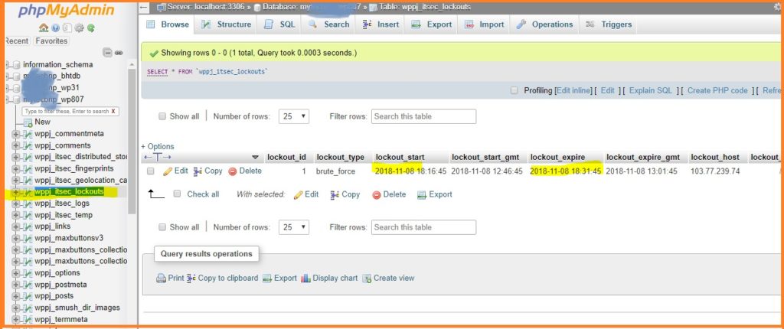Click the Print printer icon
Viewport: 784px width, 329px height.
tap(161, 279)
